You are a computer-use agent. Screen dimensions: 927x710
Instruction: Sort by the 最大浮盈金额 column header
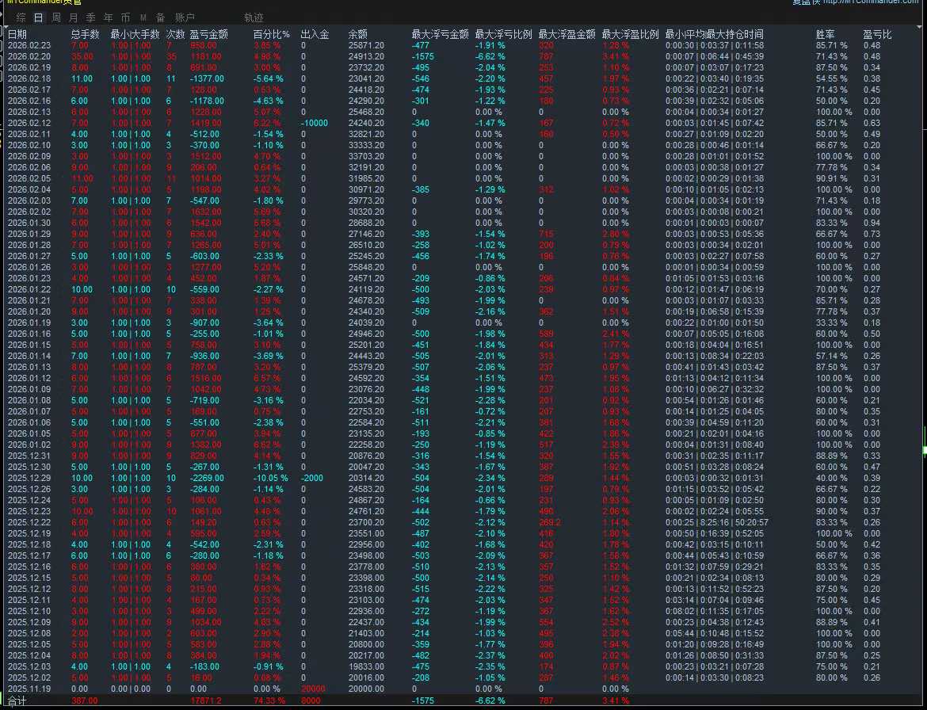point(567,34)
